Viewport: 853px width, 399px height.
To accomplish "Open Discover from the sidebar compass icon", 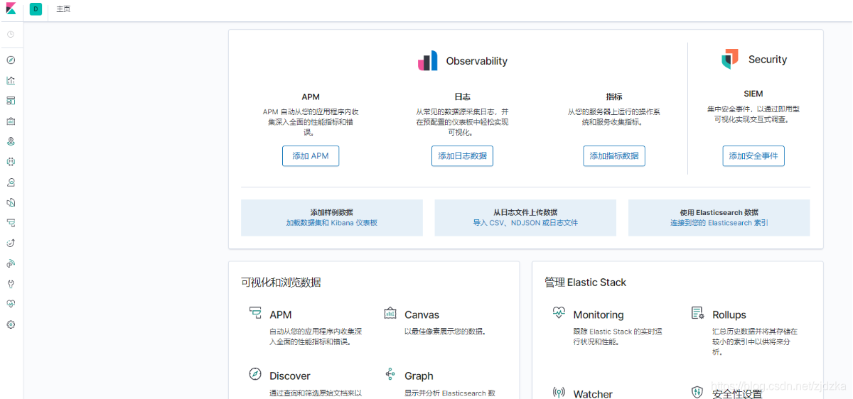I will (11, 60).
